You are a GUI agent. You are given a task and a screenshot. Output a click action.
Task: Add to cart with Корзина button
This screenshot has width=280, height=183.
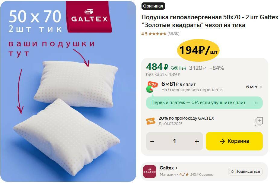point(234,141)
